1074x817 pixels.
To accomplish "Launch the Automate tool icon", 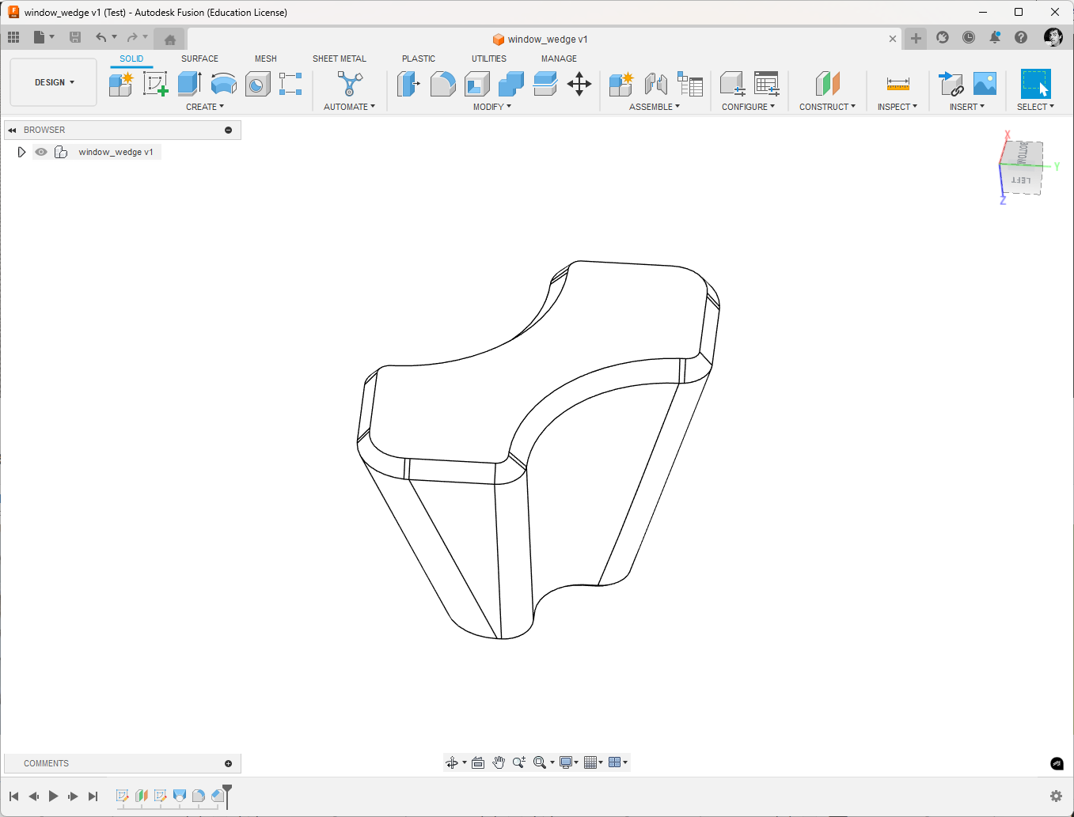I will click(350, 84).
